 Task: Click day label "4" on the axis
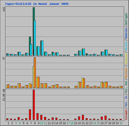20,123
